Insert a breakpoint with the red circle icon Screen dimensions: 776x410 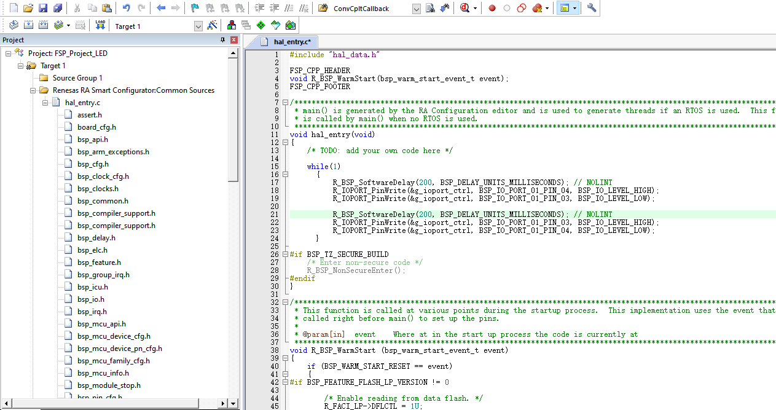coord(492,9)
